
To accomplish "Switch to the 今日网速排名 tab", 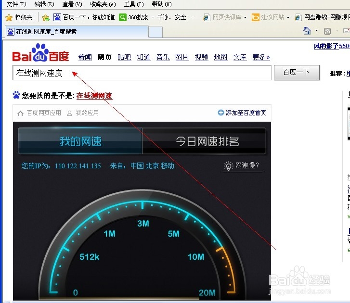I will [204, 141].
